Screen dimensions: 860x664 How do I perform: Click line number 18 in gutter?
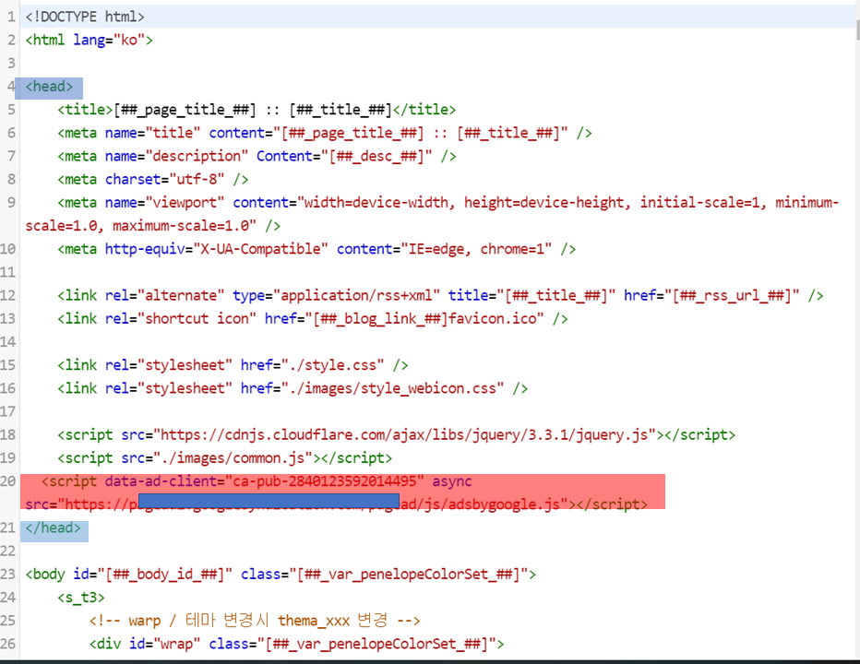tap(7, 434)
